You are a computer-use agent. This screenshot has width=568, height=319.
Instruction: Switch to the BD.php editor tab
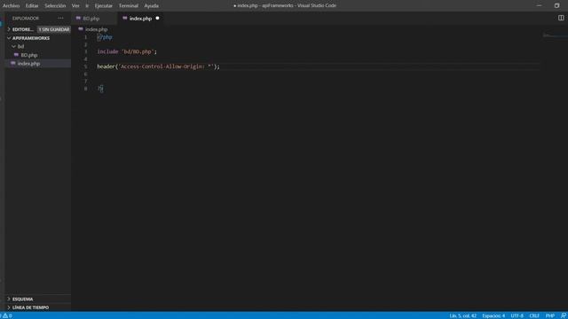(94, 18)
